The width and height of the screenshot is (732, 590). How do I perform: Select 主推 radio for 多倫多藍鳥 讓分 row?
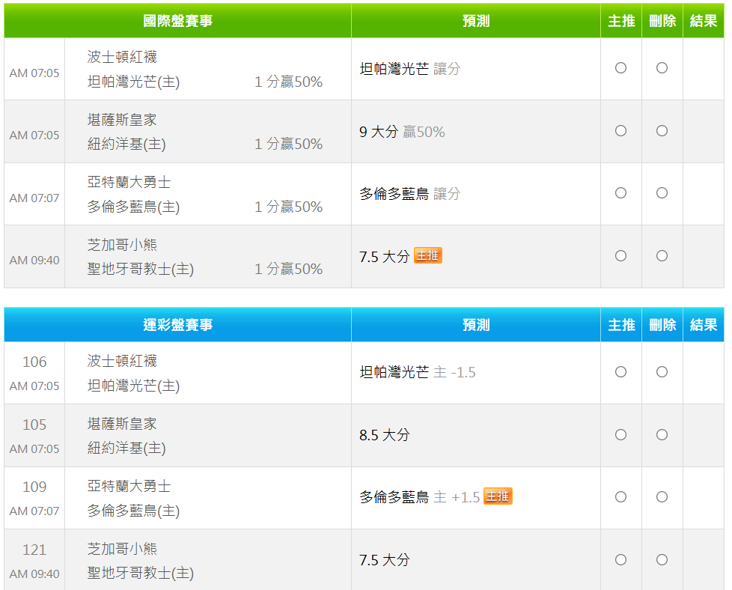tap(620, 193)
